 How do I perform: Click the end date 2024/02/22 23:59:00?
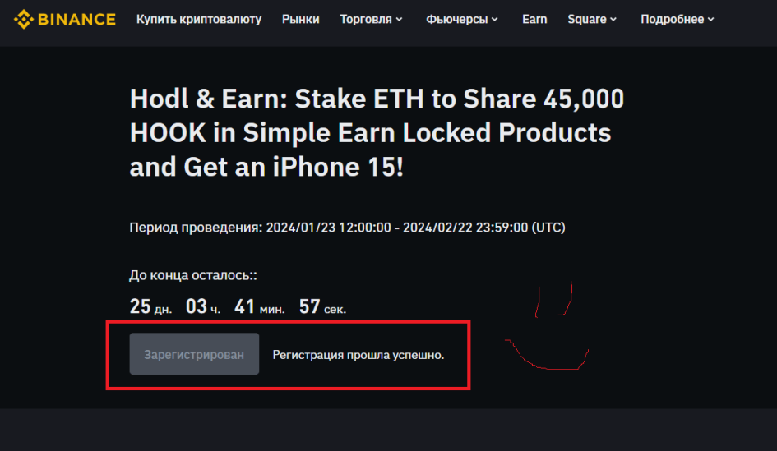tap(465, 227)
